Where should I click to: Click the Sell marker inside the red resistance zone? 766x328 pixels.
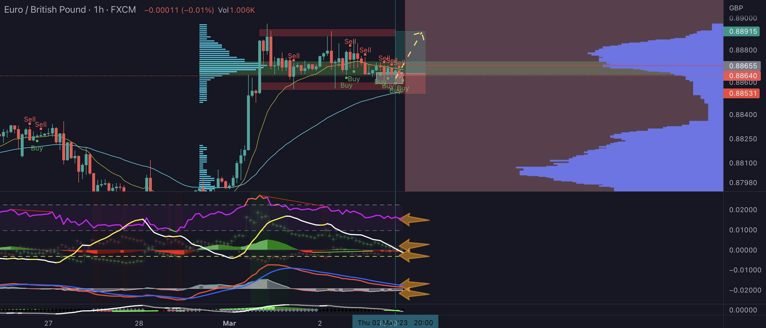coord(350,41)
